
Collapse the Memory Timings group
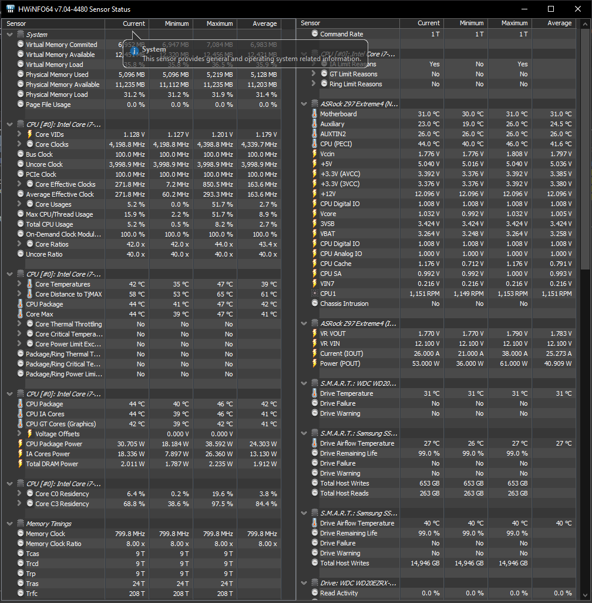[10, 524]
